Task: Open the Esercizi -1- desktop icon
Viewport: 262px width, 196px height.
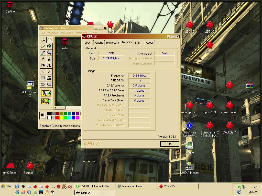Action: tap(30, 168)
